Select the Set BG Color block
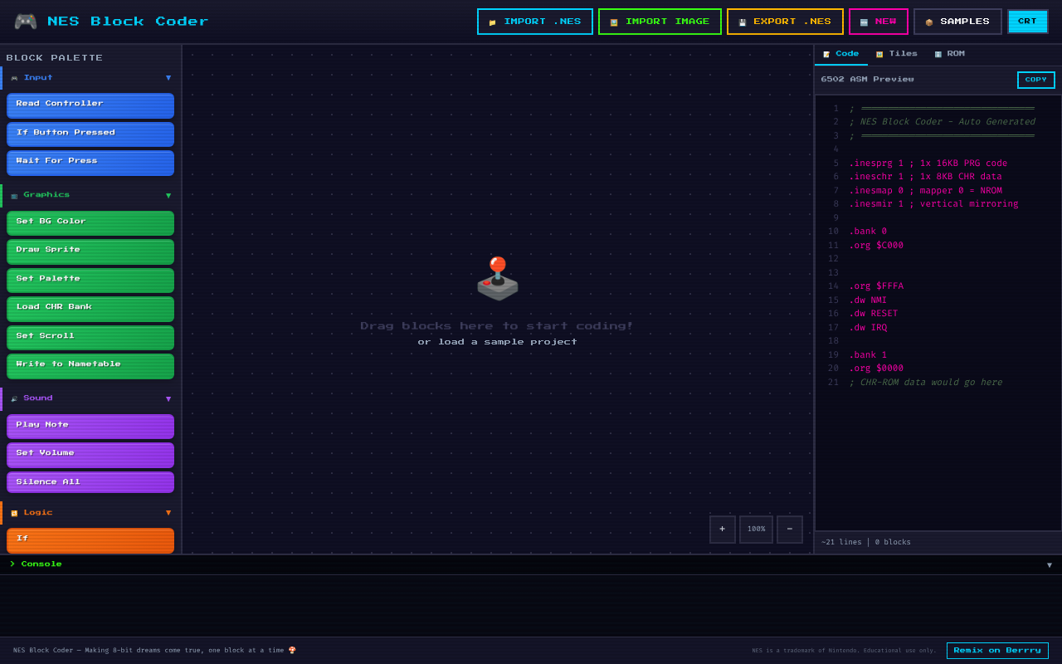Screen dimensions: 1062x664 90,223
